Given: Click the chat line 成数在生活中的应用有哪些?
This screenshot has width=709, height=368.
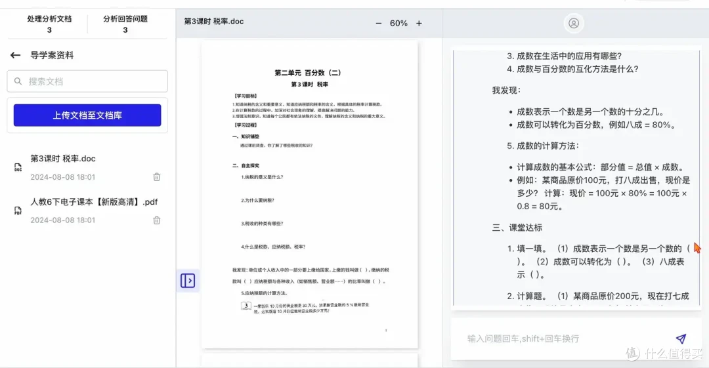Looking at the screenshot, I should point(569,56).
